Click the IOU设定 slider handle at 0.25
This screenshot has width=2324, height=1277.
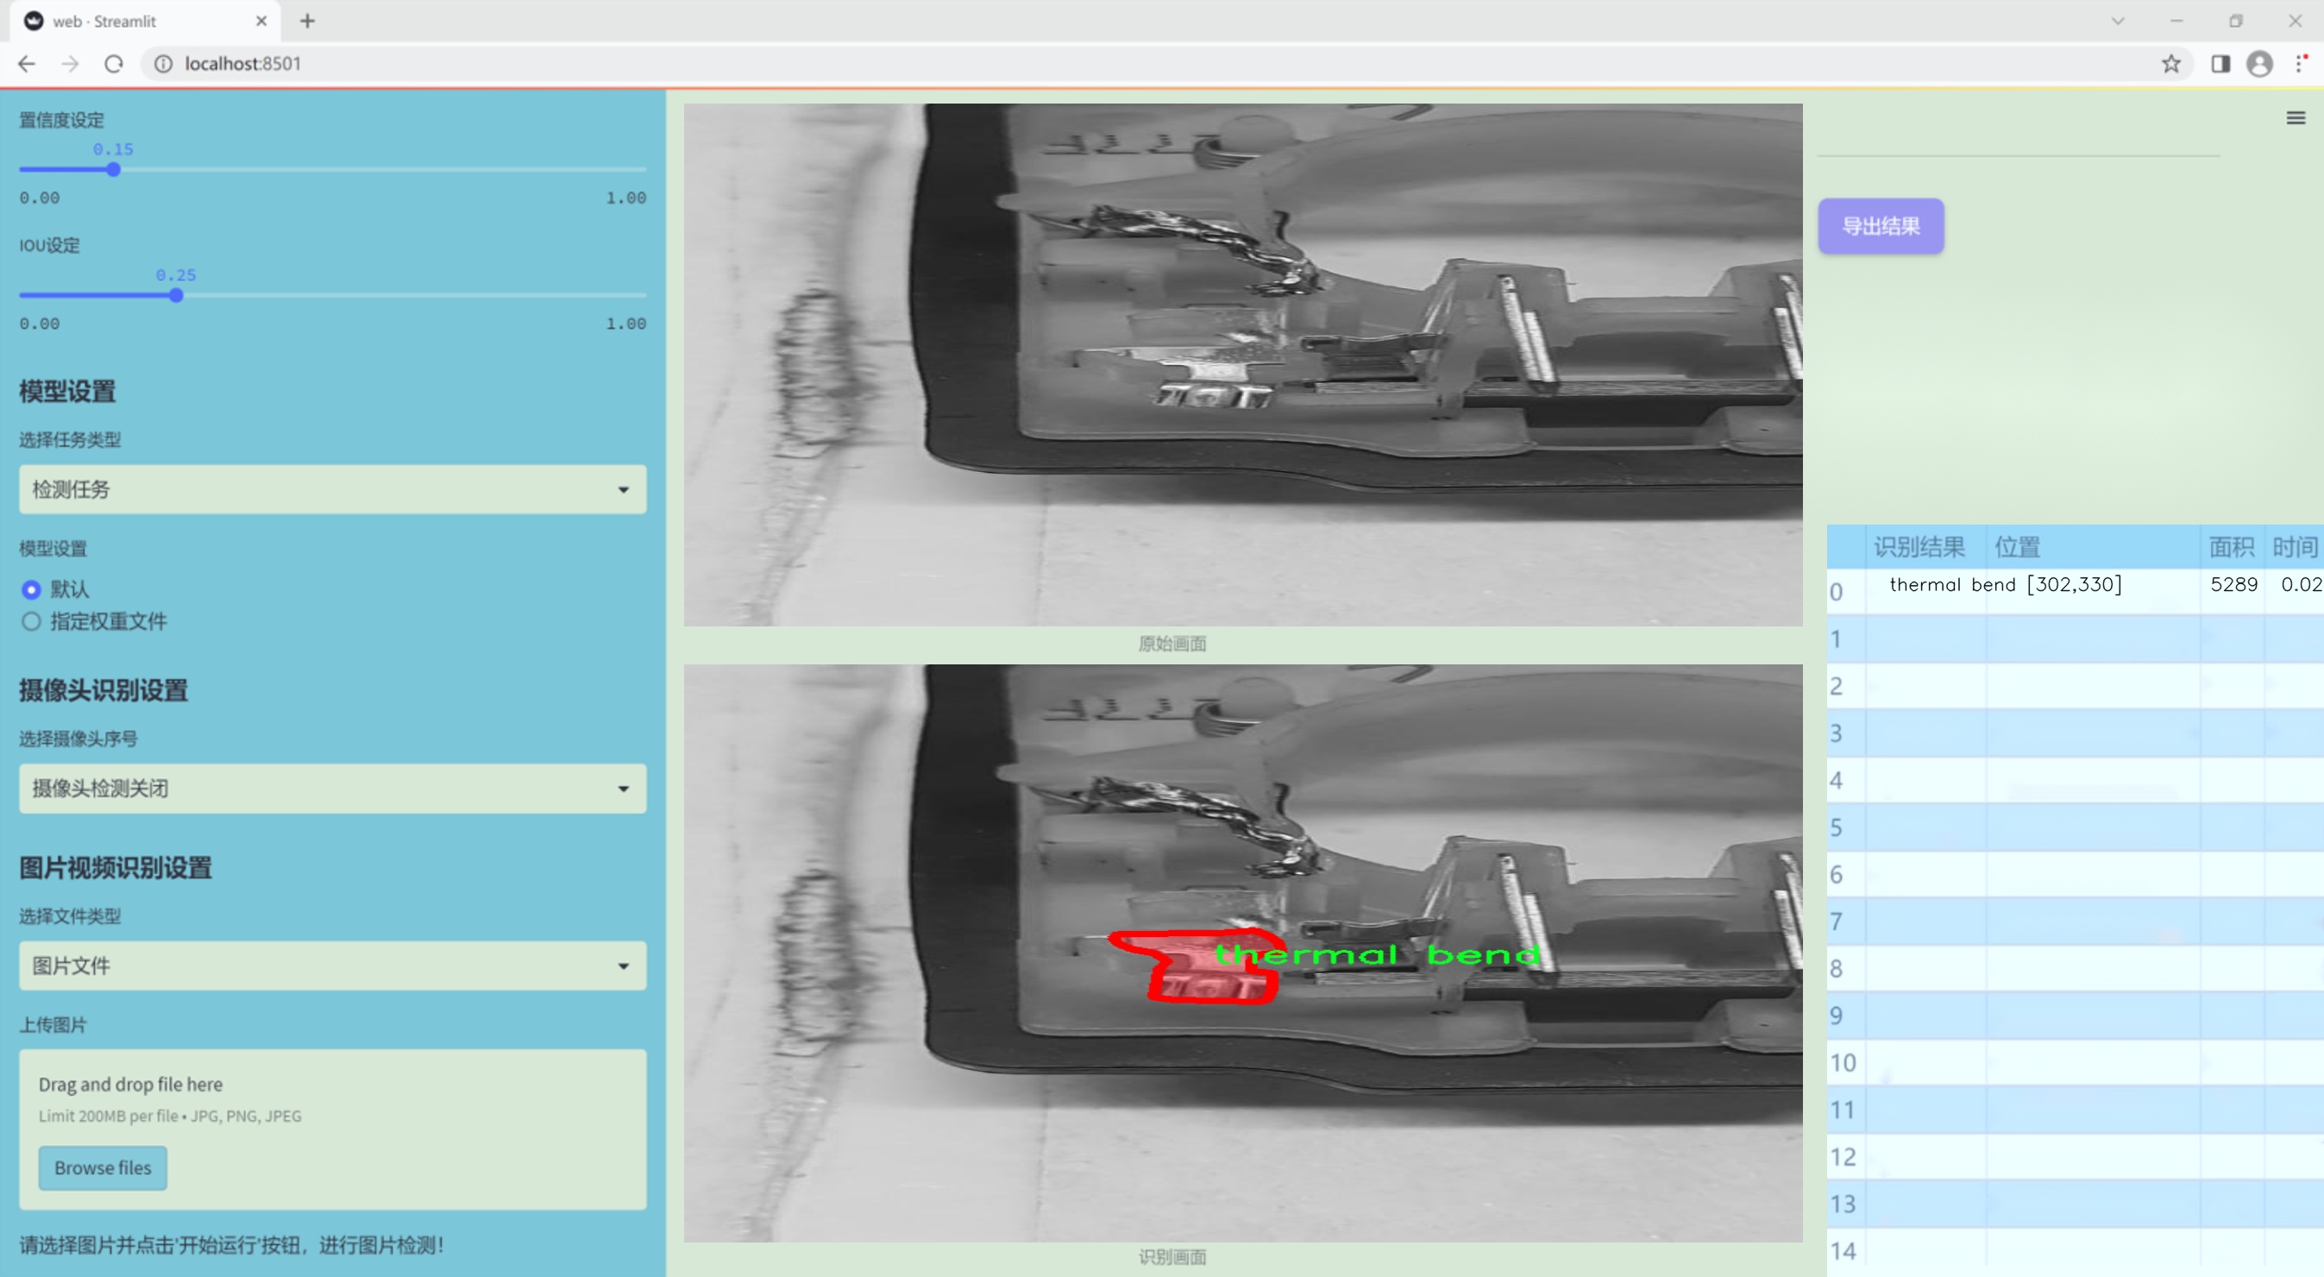(x=176, y=295)
